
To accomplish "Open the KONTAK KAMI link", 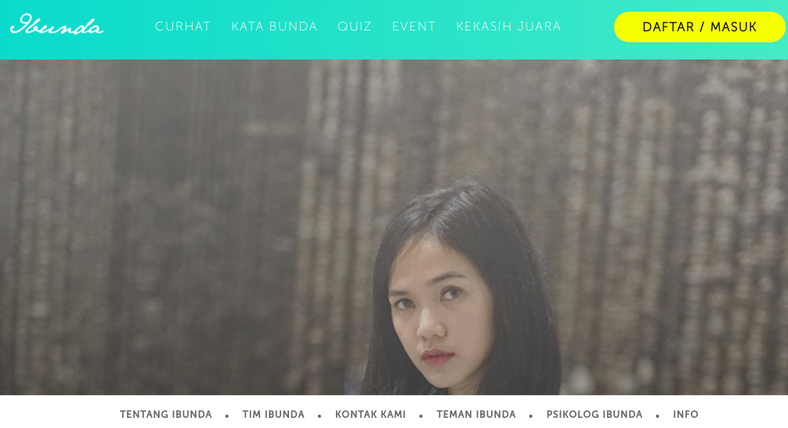I will pos(371,415).
